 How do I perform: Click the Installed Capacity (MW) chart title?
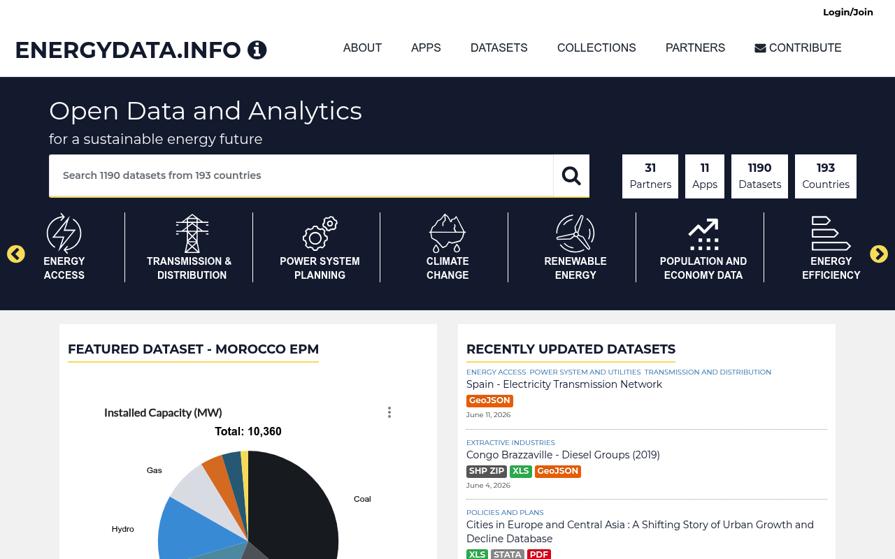click(163, 413)
